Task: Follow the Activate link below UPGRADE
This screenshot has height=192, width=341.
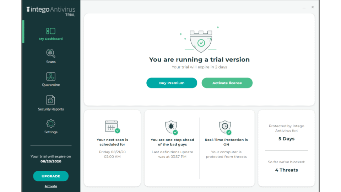Action: pyautogui.click(x=51, y=186)
